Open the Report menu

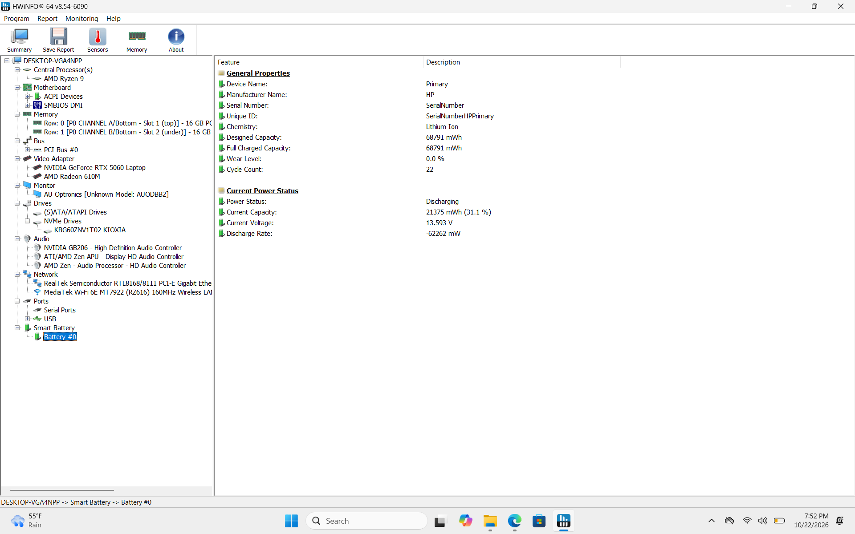[x=47, y=19]
